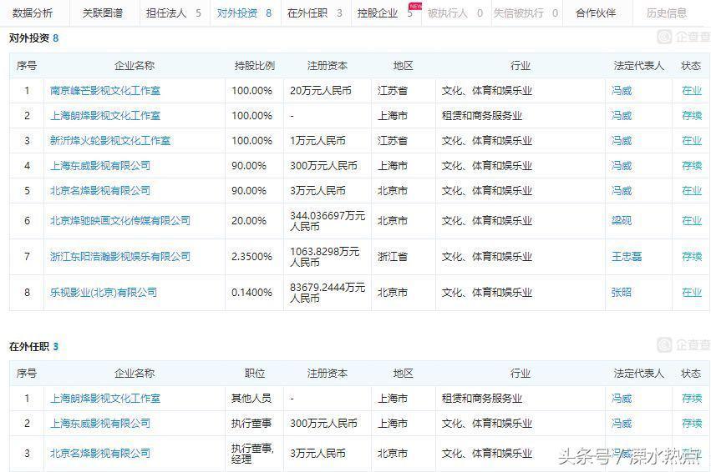Viewport: 711px width, 472px height.
Task: Click the 对外投资 8 section heading
Action: tap(34, 38)
